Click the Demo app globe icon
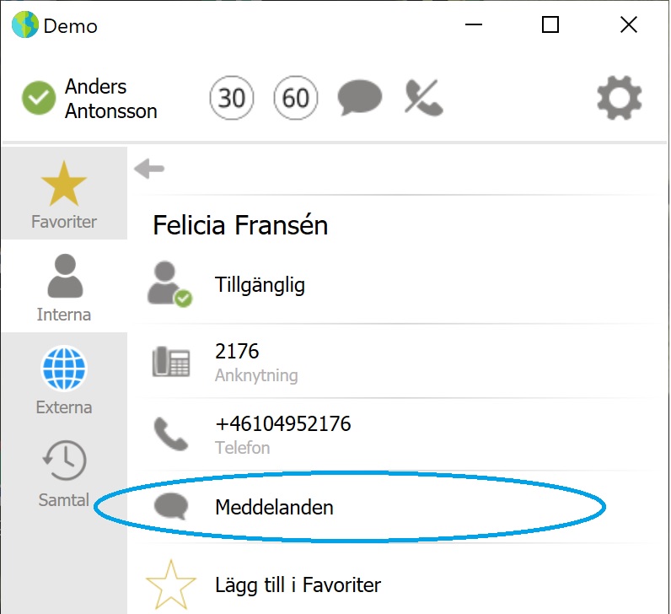Viewport: 671px width, 614px height. click(x=25, y=24)
